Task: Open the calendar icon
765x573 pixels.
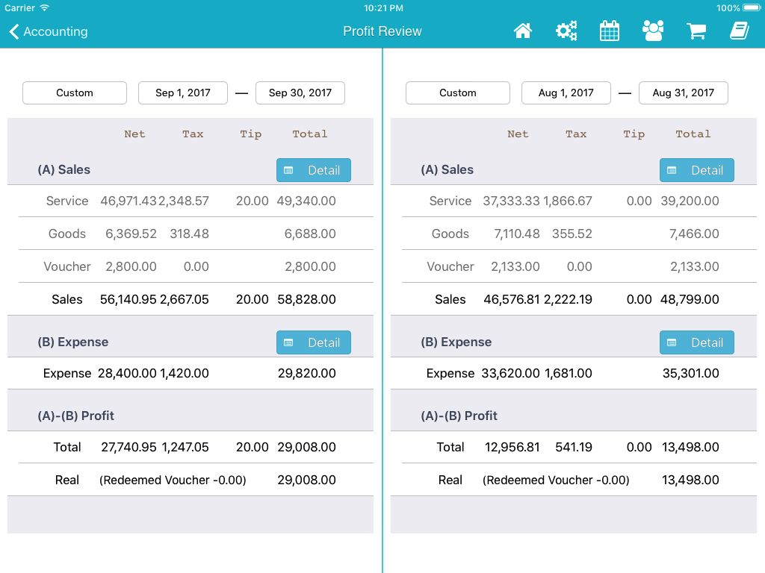Action: 610,31
